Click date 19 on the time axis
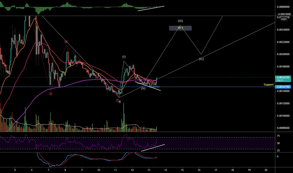Image resolution: width=293 pixels, height=173 pixels. click(x=249, y=170)
